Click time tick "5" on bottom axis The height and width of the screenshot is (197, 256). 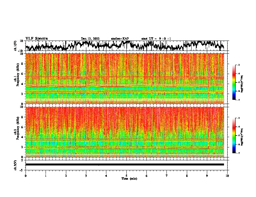pos(126,176)
